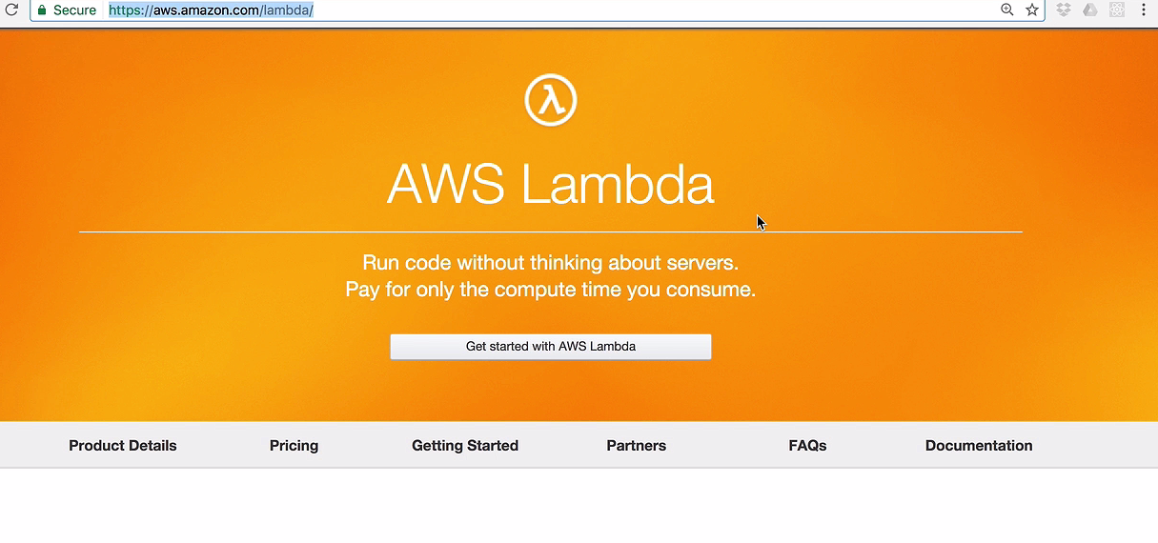Click Get started with AWS Lambda button
Viewport: 1158px width, 543px height.
click(551, 347)
